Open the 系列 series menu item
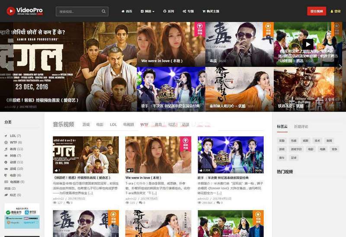The height and width of the screenshot is (237, 346). [x=169, y=11]
